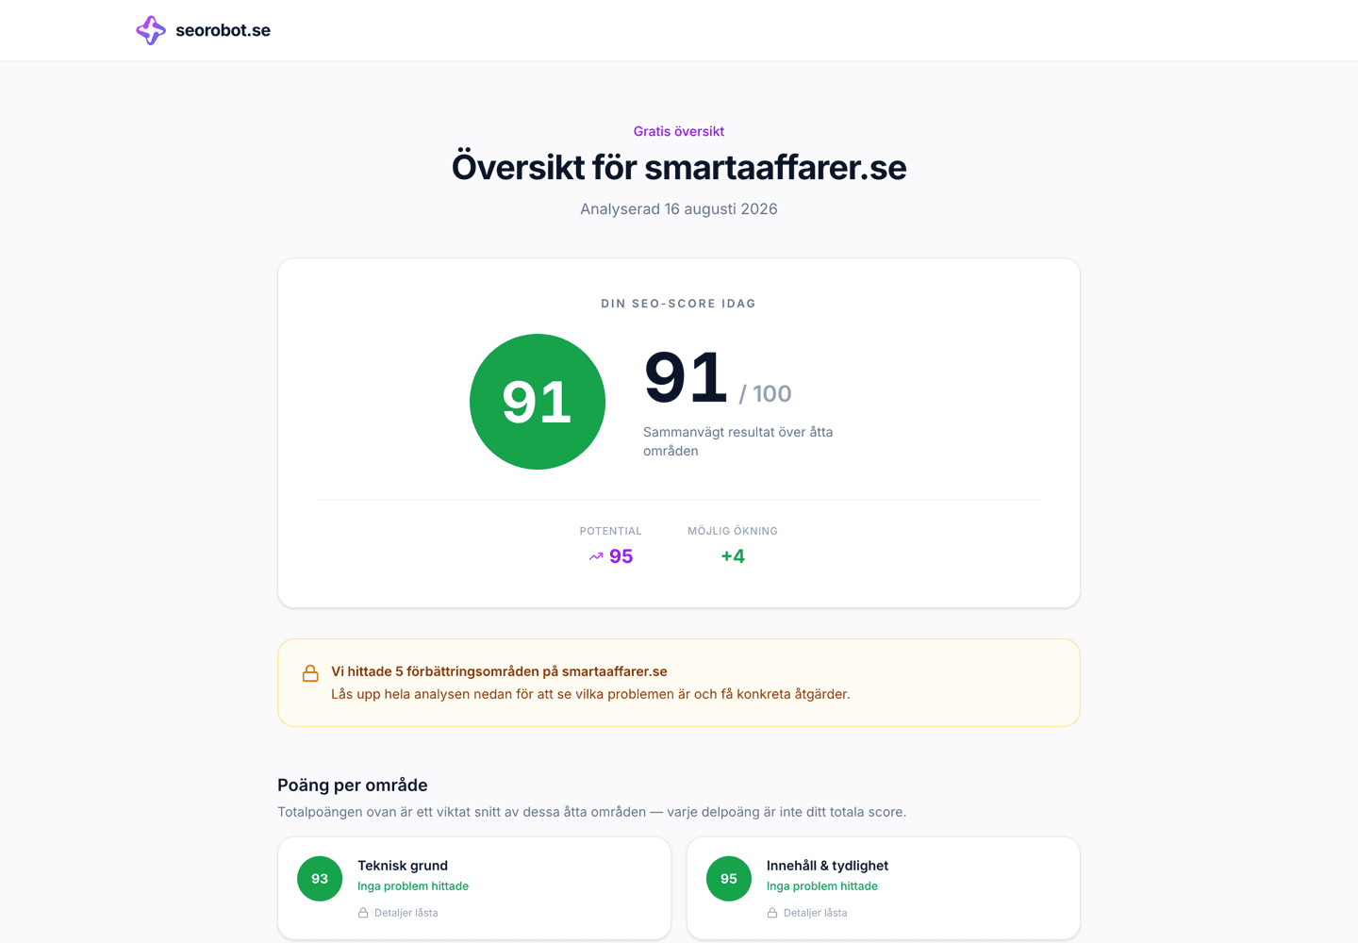
Task: Open the Innehåll & tydlighet card title
Action: tap(827, 866)
